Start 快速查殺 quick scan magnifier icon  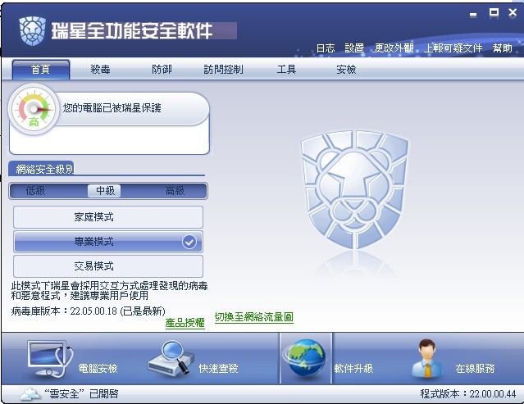(x=171, y=358)
